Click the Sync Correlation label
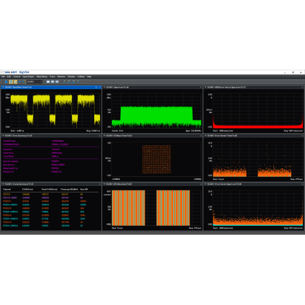305x305 pixels. pyautogui.click(x=11, y=161)
